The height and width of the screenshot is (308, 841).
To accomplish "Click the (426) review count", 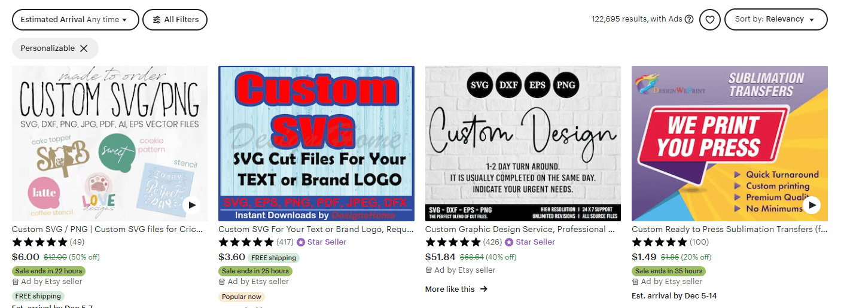I will 492,242.
